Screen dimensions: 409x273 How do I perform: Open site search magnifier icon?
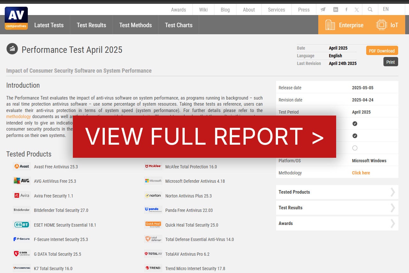point(370,10)
